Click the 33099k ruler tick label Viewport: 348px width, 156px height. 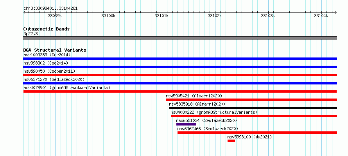55,16
